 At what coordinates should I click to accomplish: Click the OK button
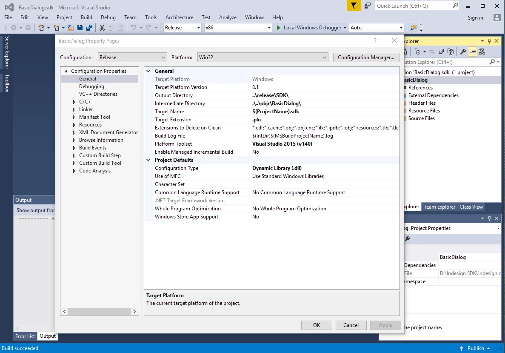point(317,325)
